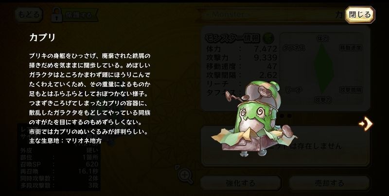Tap the dimmed もどる back button
This screenshot has width=389, height=196.
[x=29, y=15]
